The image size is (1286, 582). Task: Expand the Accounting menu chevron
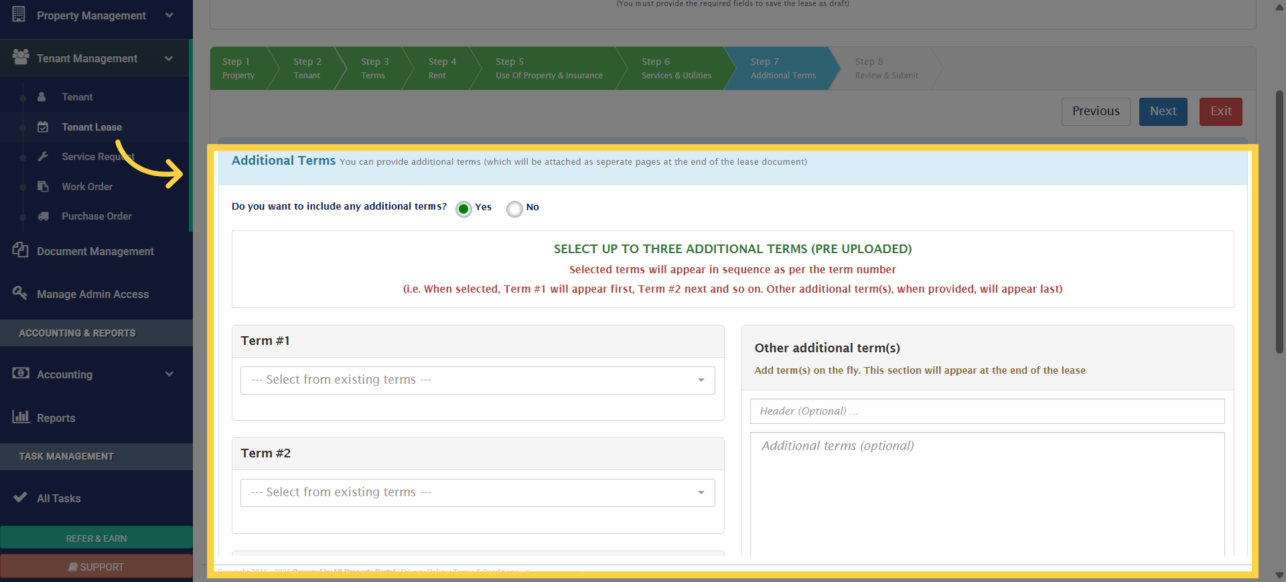169,374
